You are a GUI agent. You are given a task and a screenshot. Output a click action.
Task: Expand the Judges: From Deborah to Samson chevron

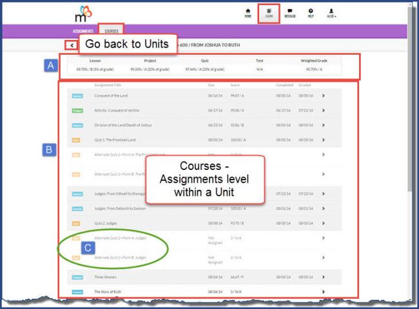(324, 209)
